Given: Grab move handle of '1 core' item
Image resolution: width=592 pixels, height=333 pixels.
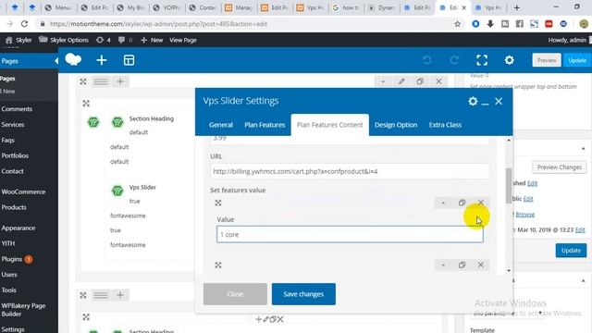Looking at the screenshot, I should pyautogui.click(x=218, y=203).
